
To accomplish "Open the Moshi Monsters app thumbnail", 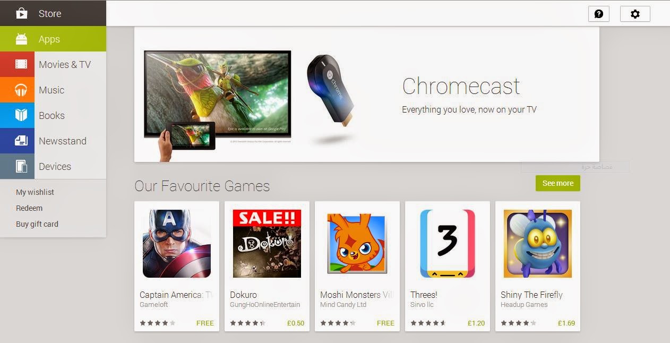I will point(357,244).
